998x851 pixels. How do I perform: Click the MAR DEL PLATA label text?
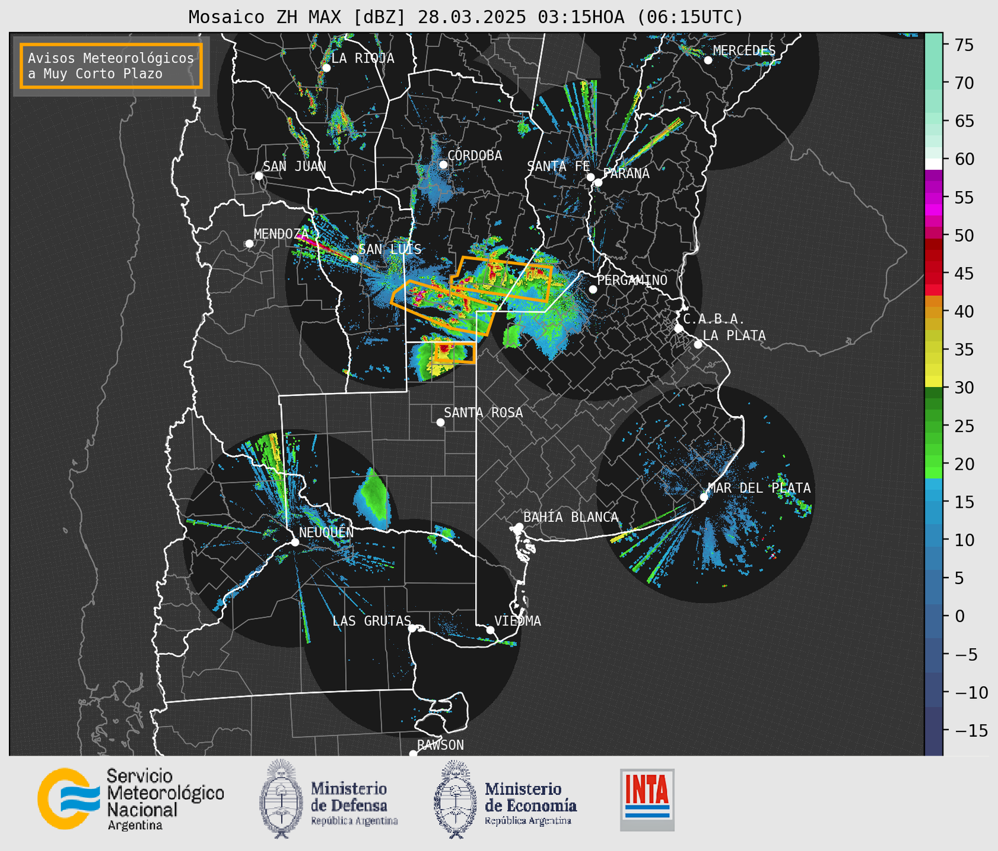point(760,488)
